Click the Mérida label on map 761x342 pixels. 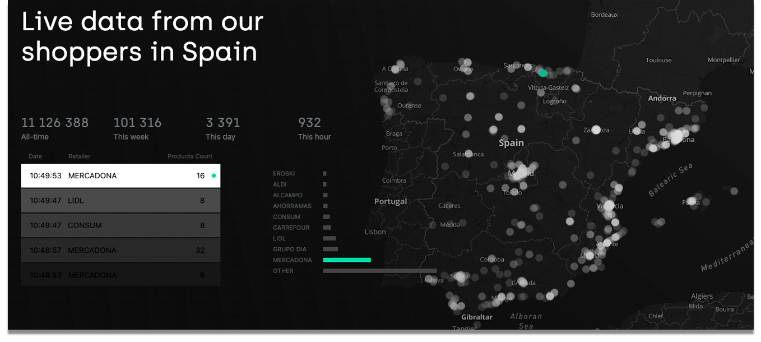tap(450, 224)
